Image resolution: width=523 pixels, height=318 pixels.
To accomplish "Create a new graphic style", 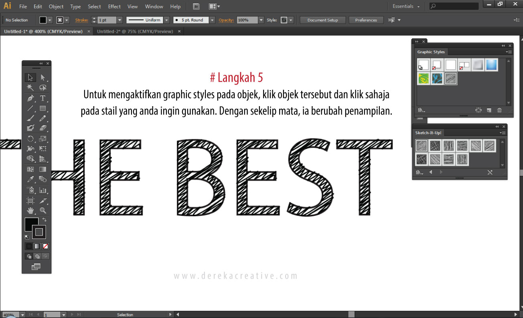I will [x=489, y=110].
